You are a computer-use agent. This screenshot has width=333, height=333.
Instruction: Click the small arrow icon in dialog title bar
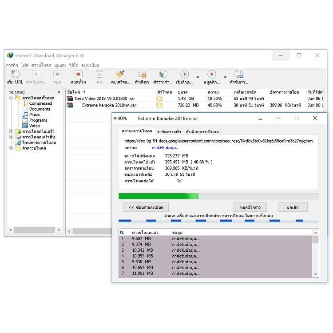tap(260, 119)
